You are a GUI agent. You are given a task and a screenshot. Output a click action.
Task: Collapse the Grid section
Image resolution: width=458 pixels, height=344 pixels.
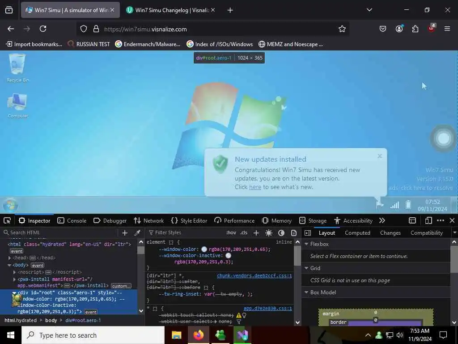(x=306, y=268)
